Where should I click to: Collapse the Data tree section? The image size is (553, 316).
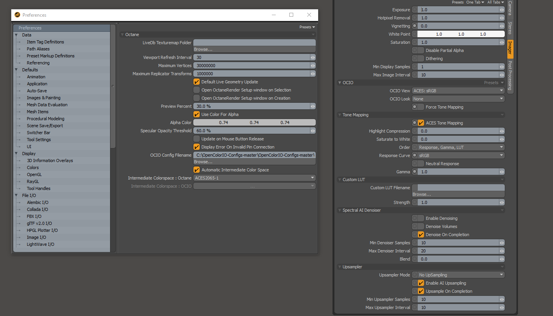[x=16, y=35]
